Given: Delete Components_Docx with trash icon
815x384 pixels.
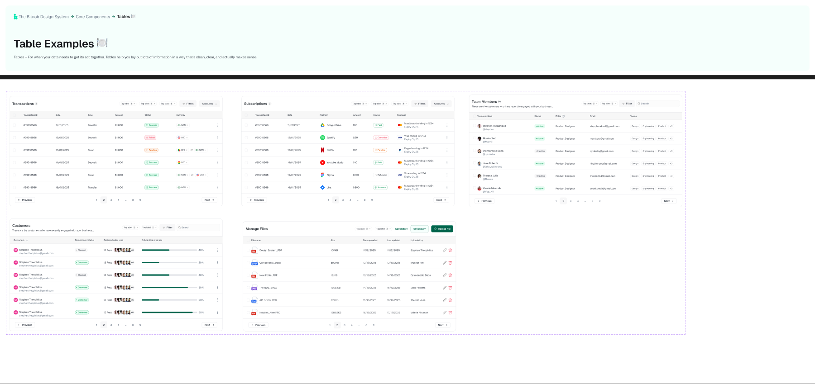Looking at the screenshot, I should [x=450, y=263].
